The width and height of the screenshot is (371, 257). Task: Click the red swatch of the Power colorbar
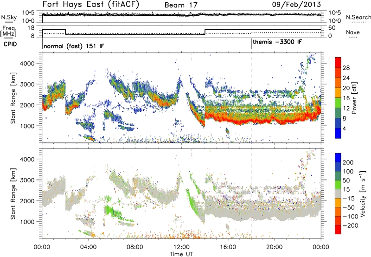(338, 62)
